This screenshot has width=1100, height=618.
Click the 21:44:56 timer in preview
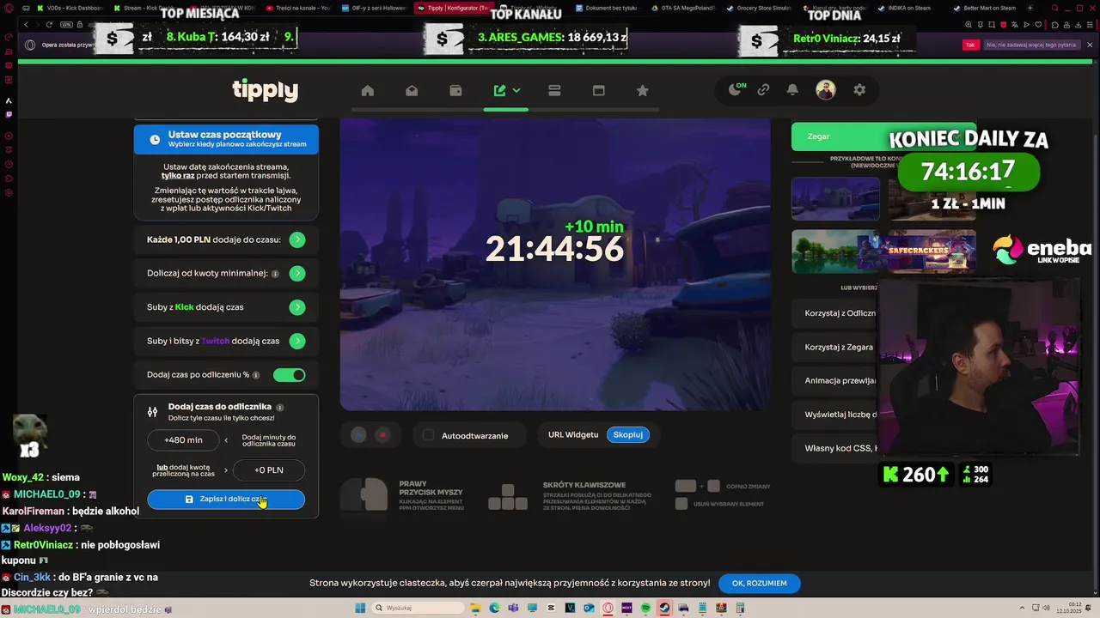tap(554, 249)
